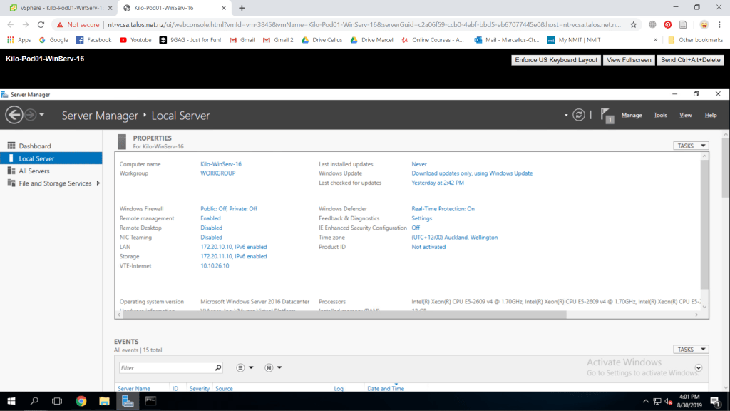Click the Server Manager back arrow
This screenshot has width=730, height=411.
point(14,115)
